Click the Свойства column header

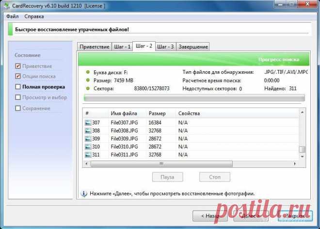tap(237, 114)
